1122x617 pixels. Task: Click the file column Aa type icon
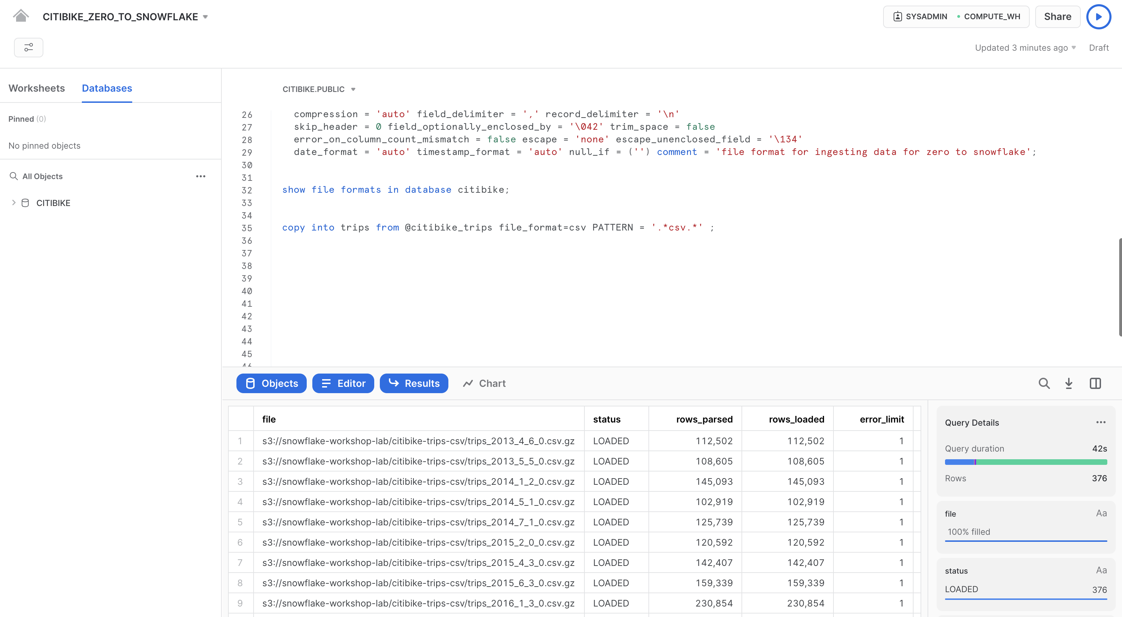click(1101, 513)
